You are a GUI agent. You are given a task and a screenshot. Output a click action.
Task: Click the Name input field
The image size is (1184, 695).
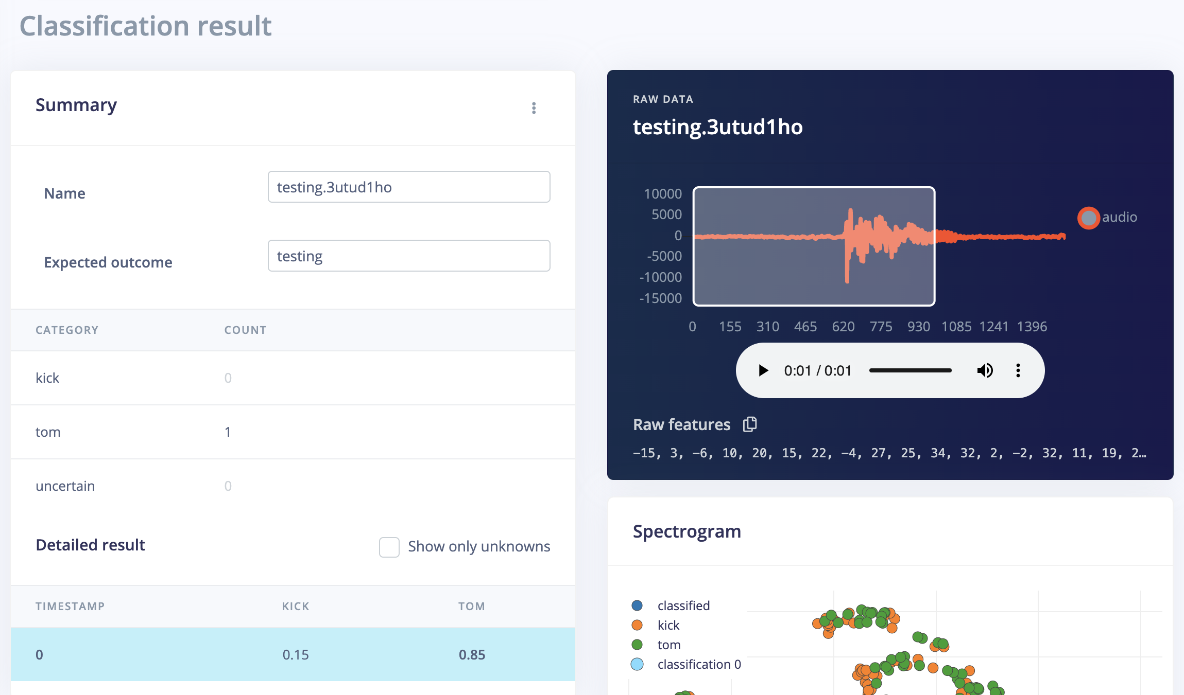coord(409,187)
